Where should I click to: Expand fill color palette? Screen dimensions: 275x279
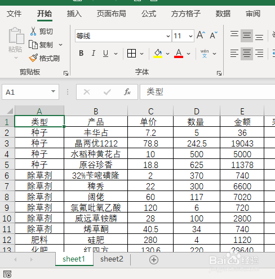pyautogui.click(x=167, y=54)
